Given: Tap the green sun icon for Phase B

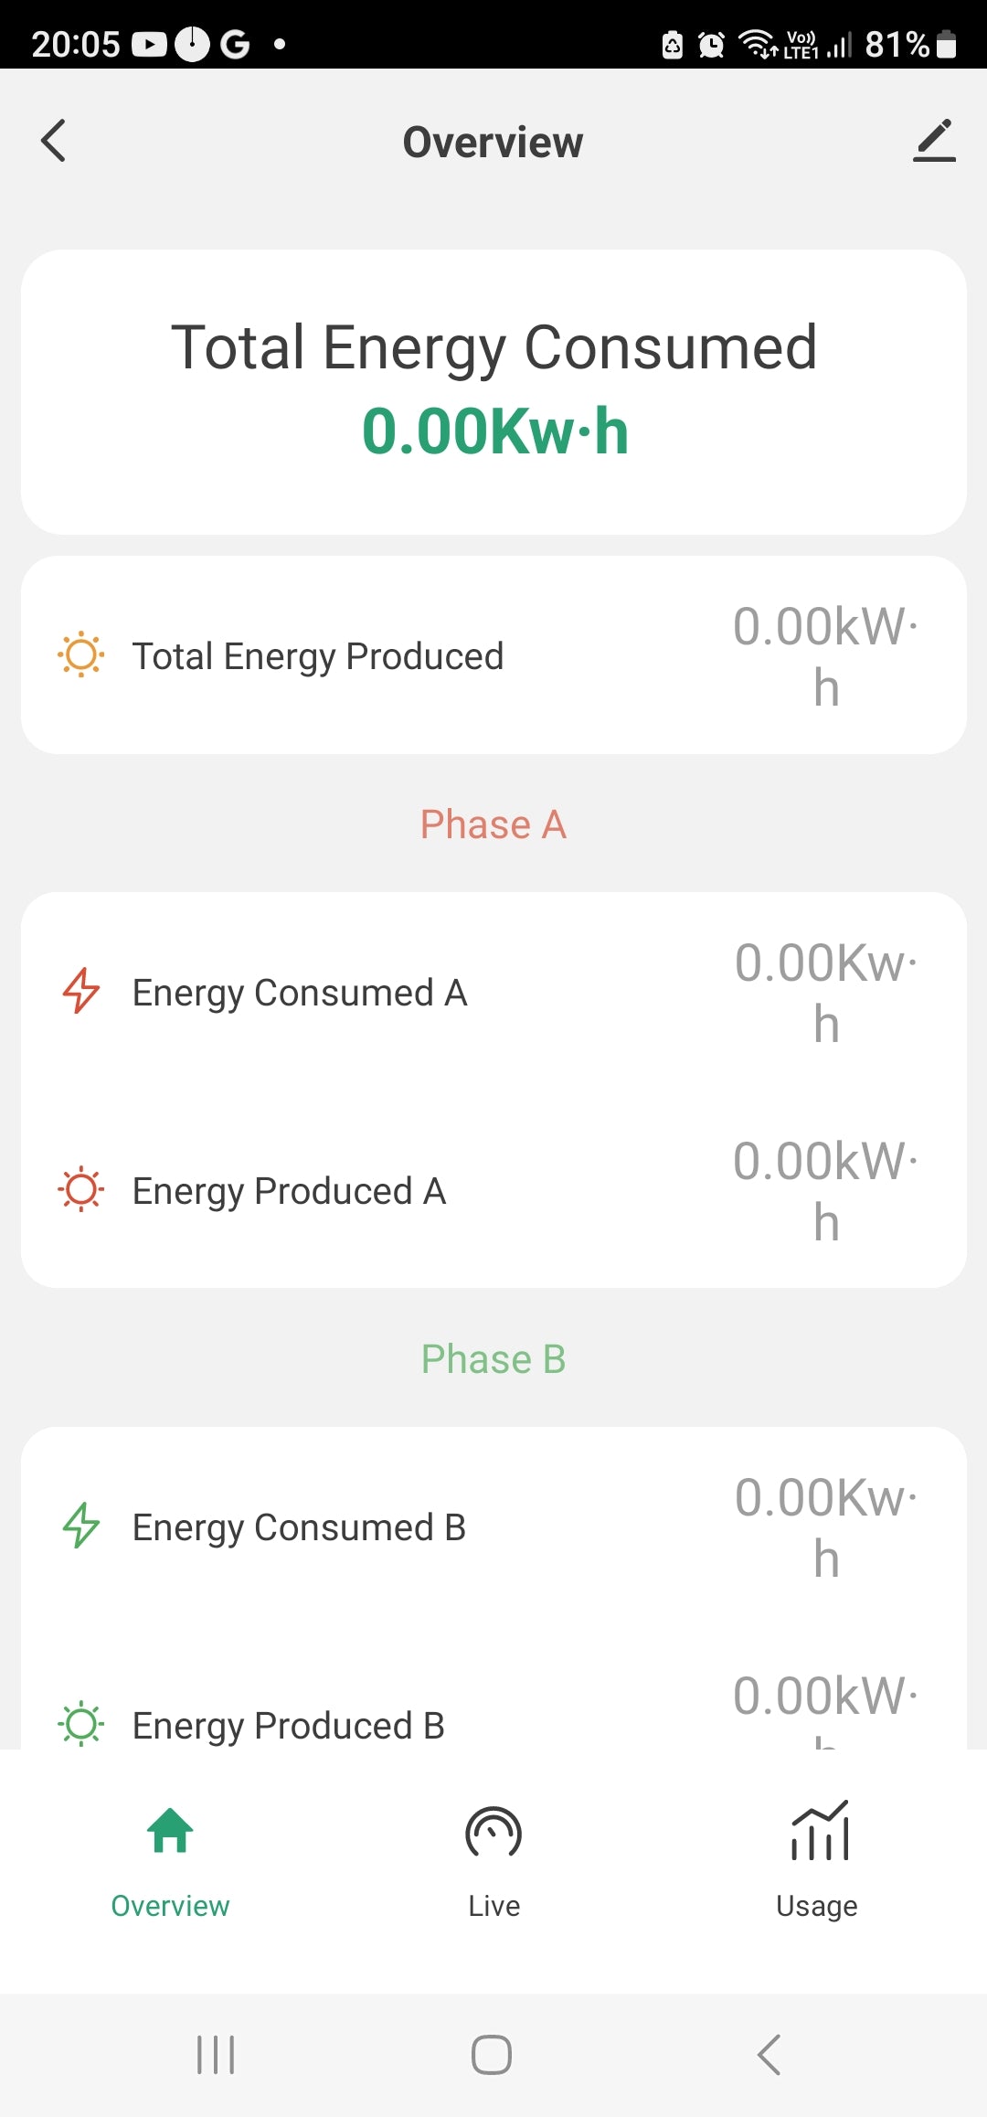Looking at the screenshot, I should (x=80, y=1724).
